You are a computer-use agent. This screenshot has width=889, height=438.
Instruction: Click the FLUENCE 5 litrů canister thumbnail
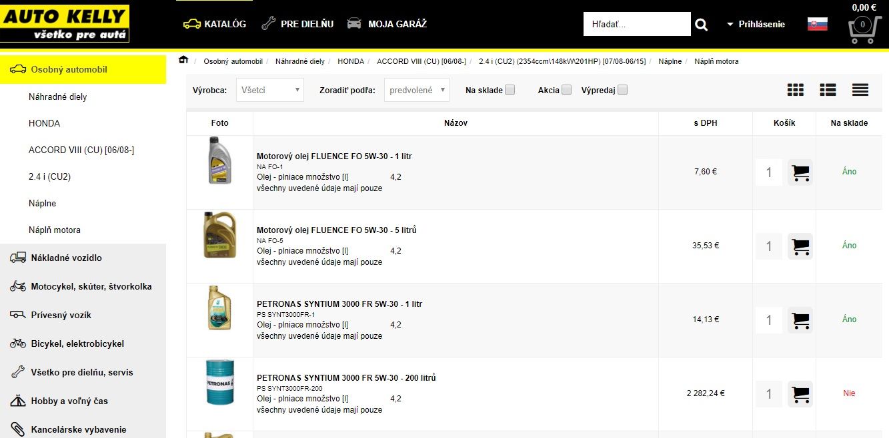[x=219, y=235]
